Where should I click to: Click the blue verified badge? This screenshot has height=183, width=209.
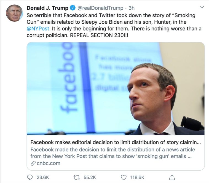[x=73, y=8]
